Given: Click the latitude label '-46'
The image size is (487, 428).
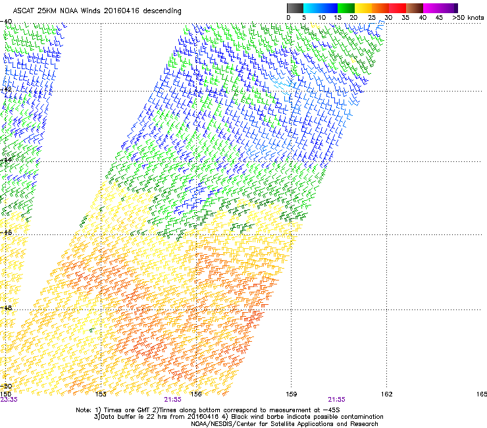Looking at the screenshot, I should click(x=6, y=232).
